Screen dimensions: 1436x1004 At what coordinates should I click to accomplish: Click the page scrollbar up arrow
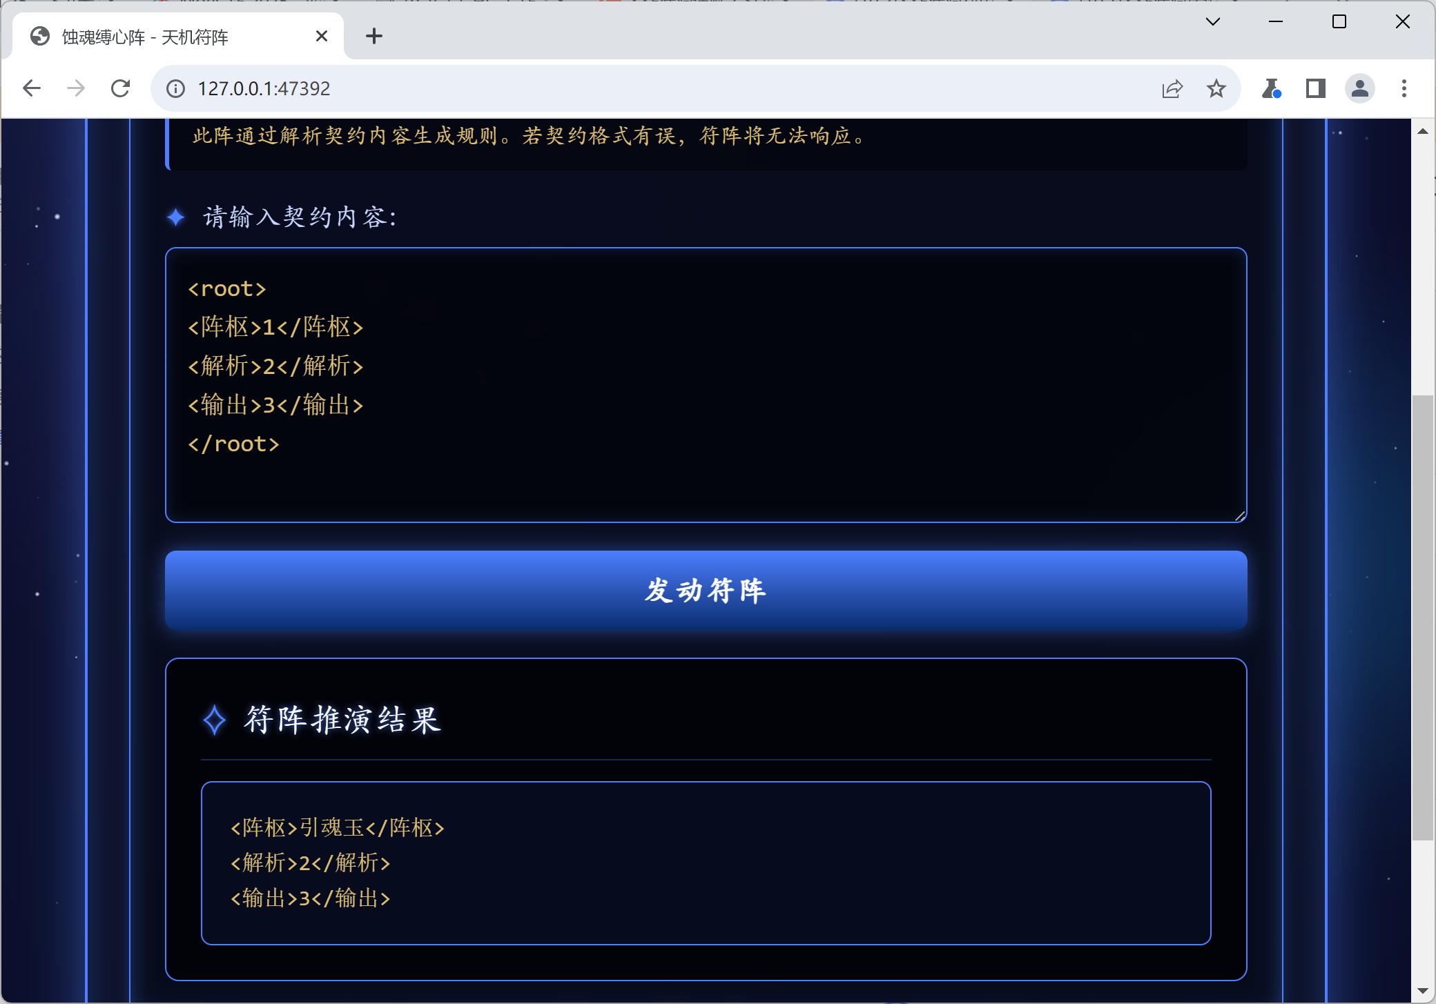point(1423,131)
